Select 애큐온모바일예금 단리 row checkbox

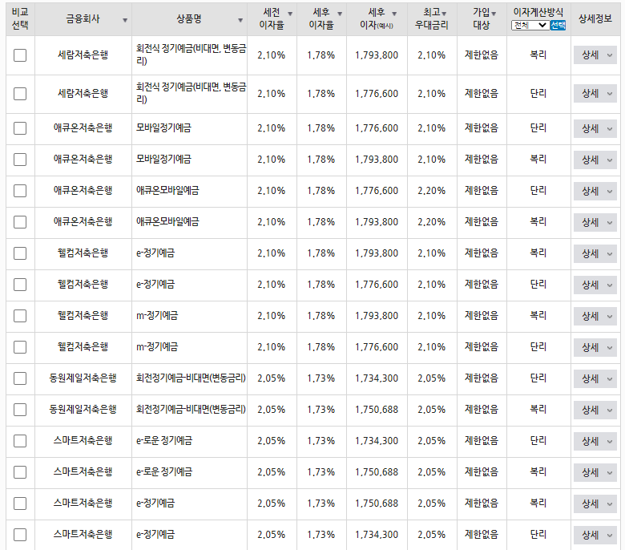pyautogui.click(x=20, y=191)
